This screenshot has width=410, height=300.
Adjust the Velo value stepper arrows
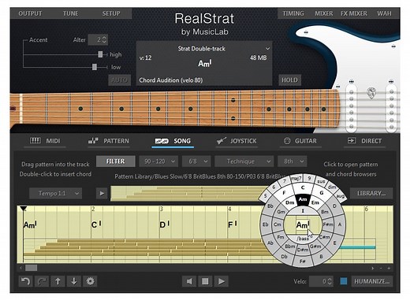coord(330,281)
